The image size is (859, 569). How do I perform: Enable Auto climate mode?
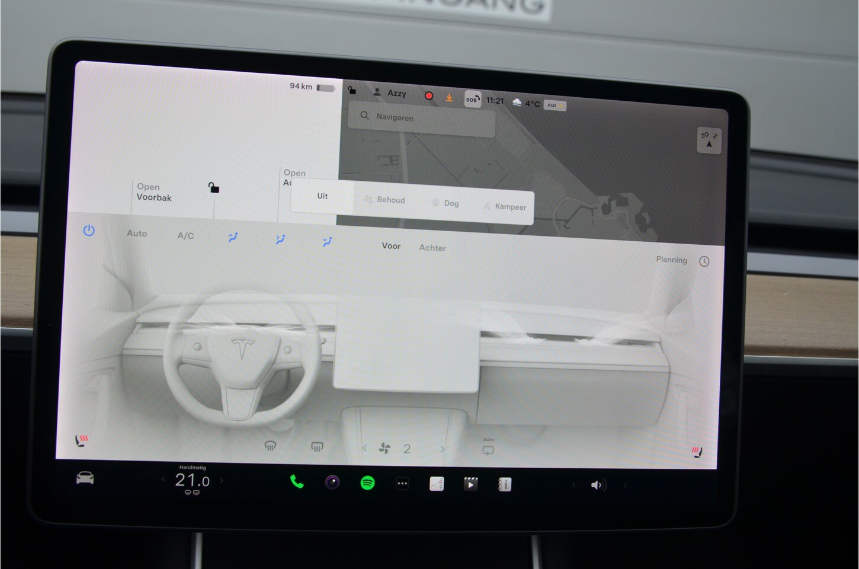point(137,234)
